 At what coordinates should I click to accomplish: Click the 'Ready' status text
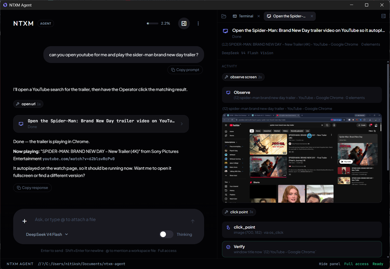click(378, 264)
